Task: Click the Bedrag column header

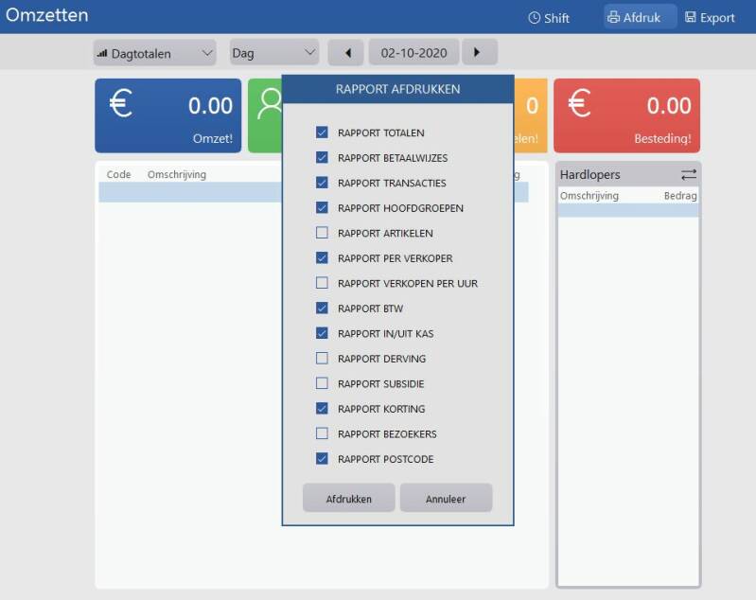Action: pos(680,196)
